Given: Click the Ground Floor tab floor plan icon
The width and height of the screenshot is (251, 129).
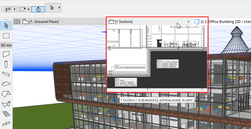Looking at the screenshot, I should [25, 21].
